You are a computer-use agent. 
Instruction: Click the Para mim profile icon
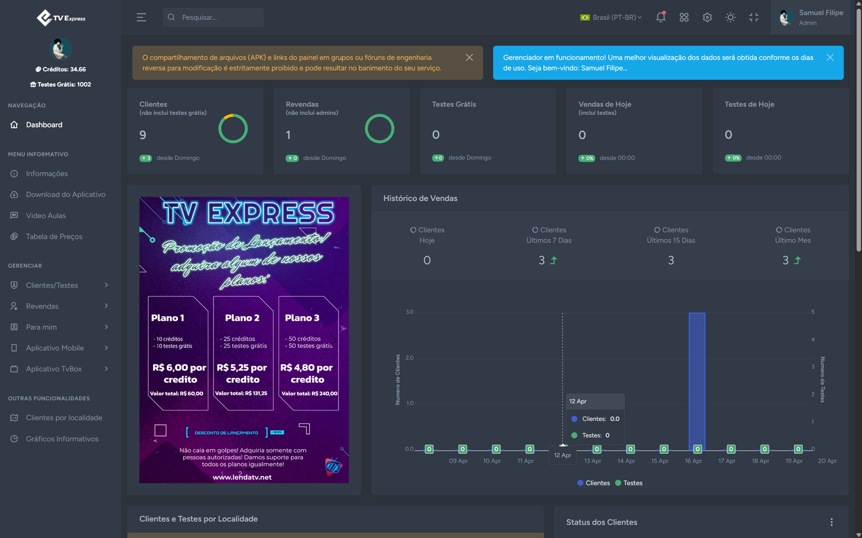tap(15, 327)
